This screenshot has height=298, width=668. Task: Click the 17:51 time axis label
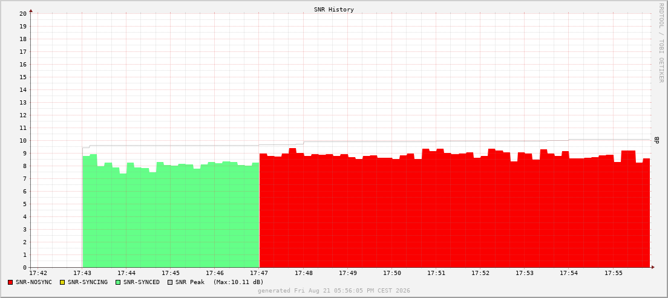pos(436,273)
